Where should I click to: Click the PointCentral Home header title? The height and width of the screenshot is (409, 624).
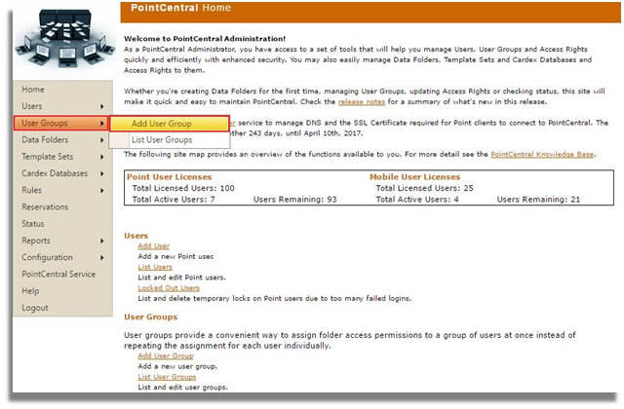tap(180, 8)
